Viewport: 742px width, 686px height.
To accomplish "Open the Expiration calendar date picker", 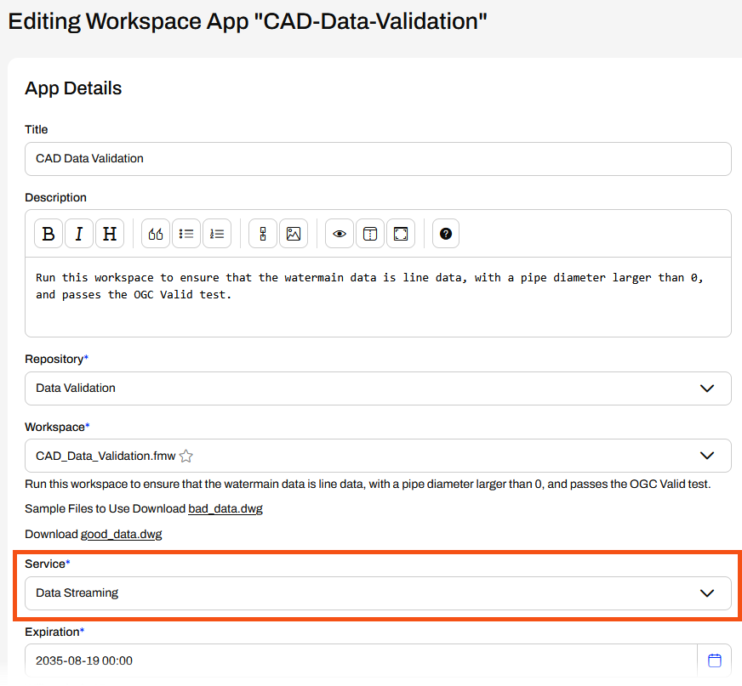I will click(x=715, y=660).
